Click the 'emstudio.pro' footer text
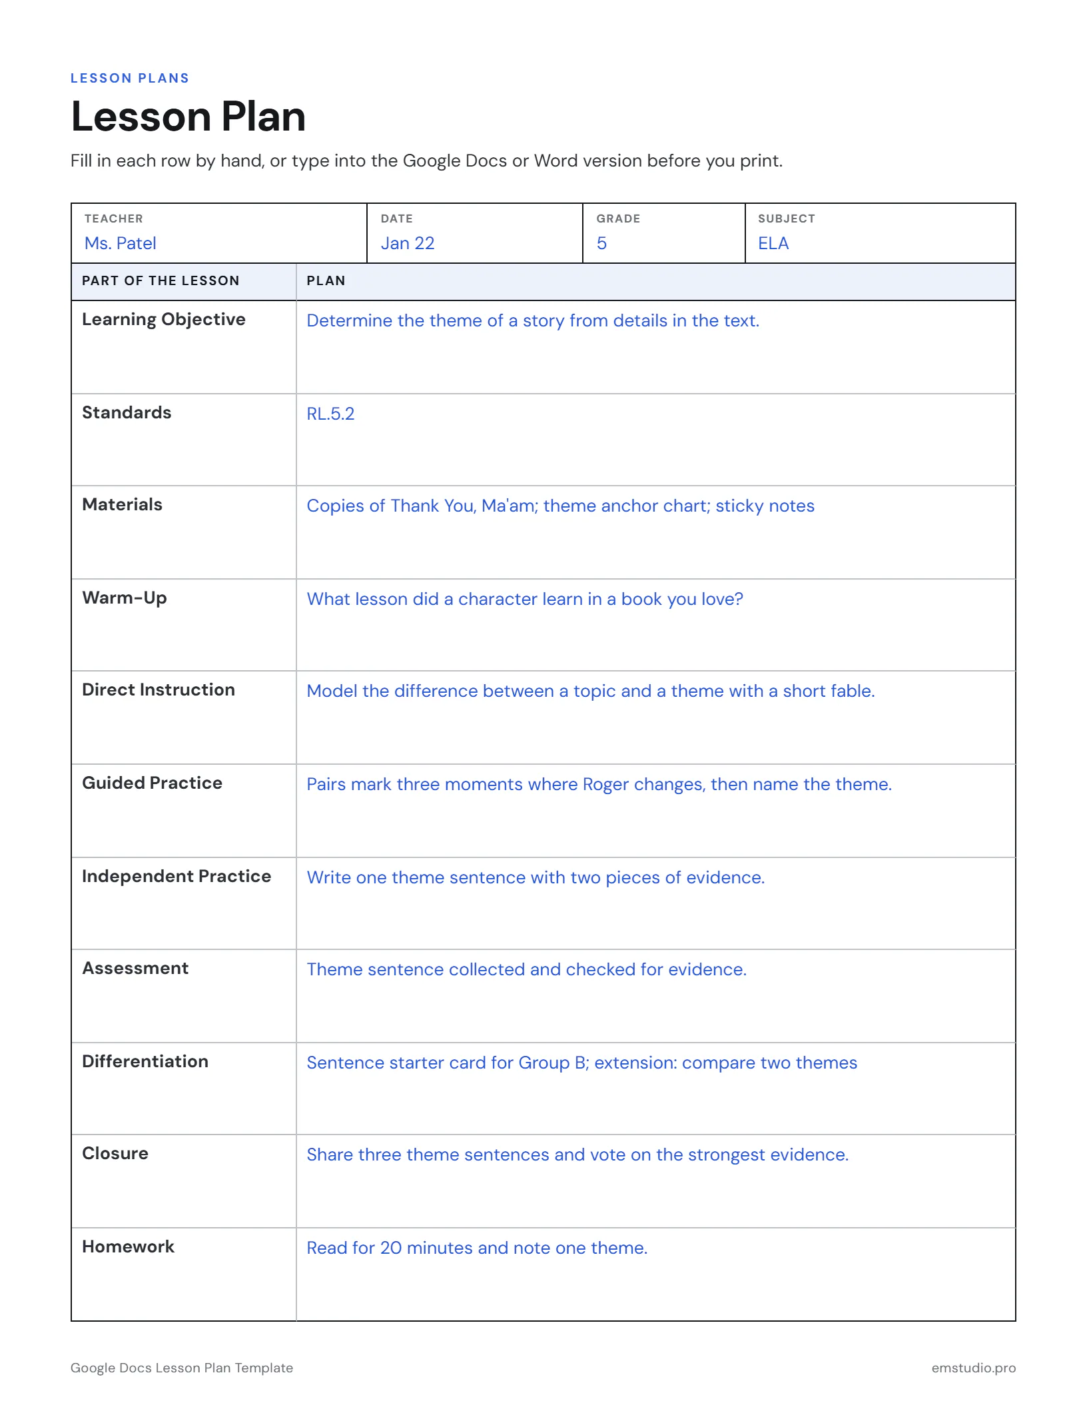Image resolution: width=1087 pixels, height=1407 pixels. 974,1368
